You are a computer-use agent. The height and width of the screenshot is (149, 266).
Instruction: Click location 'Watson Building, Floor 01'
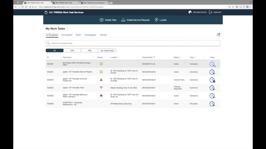tap(123, 88)
